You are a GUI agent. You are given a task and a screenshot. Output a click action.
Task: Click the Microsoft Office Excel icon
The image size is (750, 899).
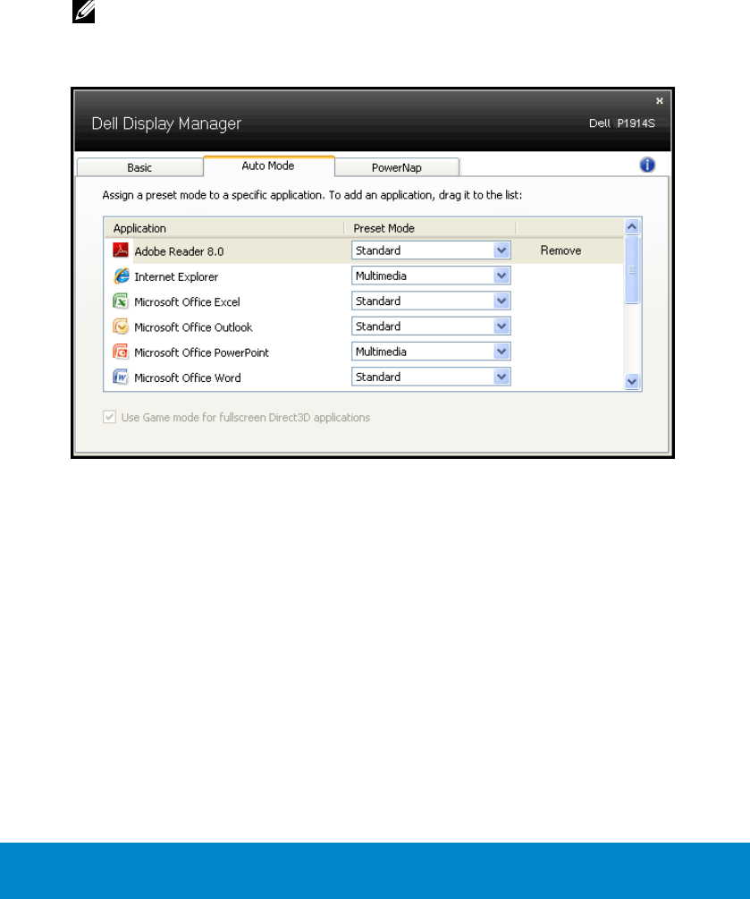[121, 301]
